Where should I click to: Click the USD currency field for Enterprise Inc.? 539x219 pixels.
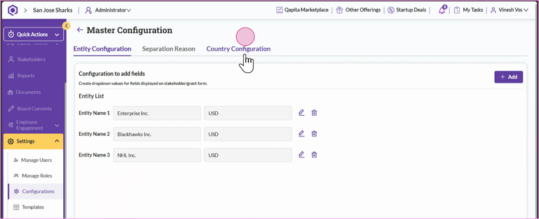248,113
